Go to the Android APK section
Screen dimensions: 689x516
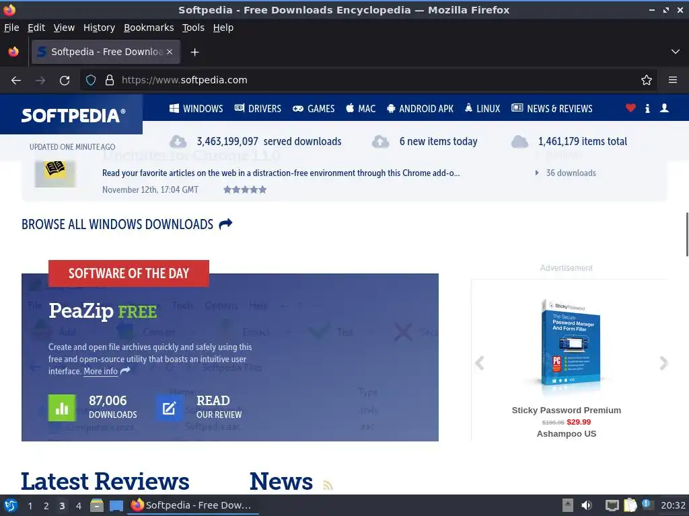click(420, 108)
